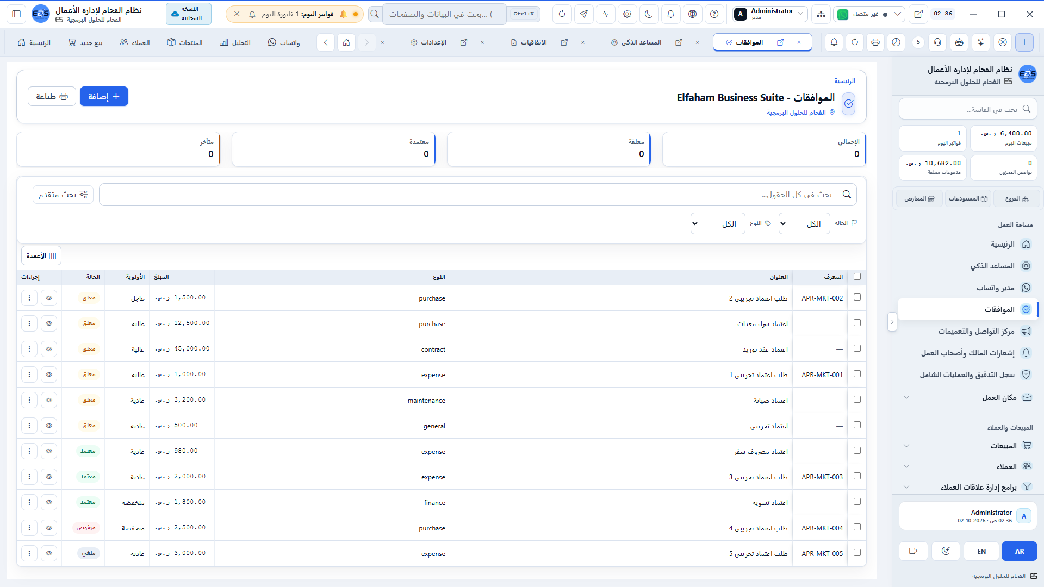
Task: Open the organization tree icon
Action: 821,14
